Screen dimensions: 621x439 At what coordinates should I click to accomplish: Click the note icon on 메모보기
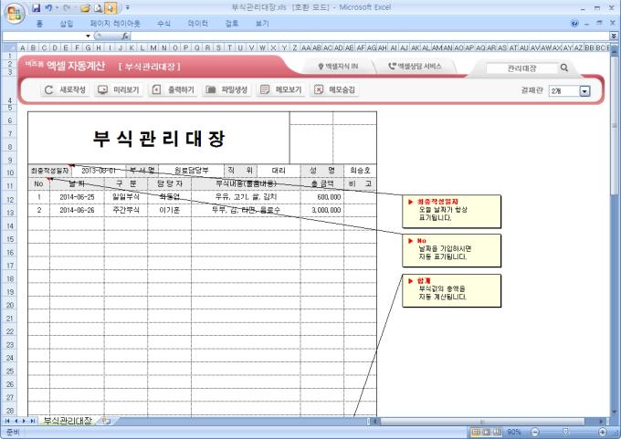tap(265, 89)
